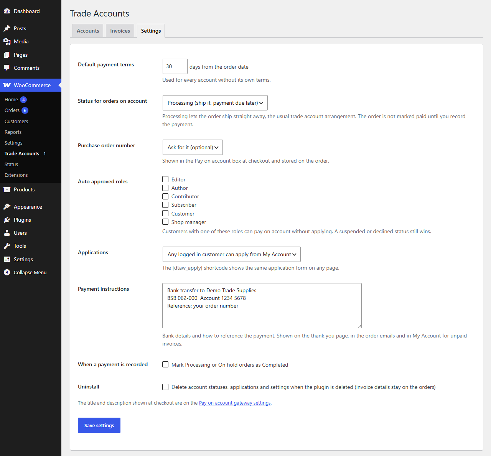Tick the Author role checkbox
491x456 pixels.
pyautogui.click(x=165, y=188)
